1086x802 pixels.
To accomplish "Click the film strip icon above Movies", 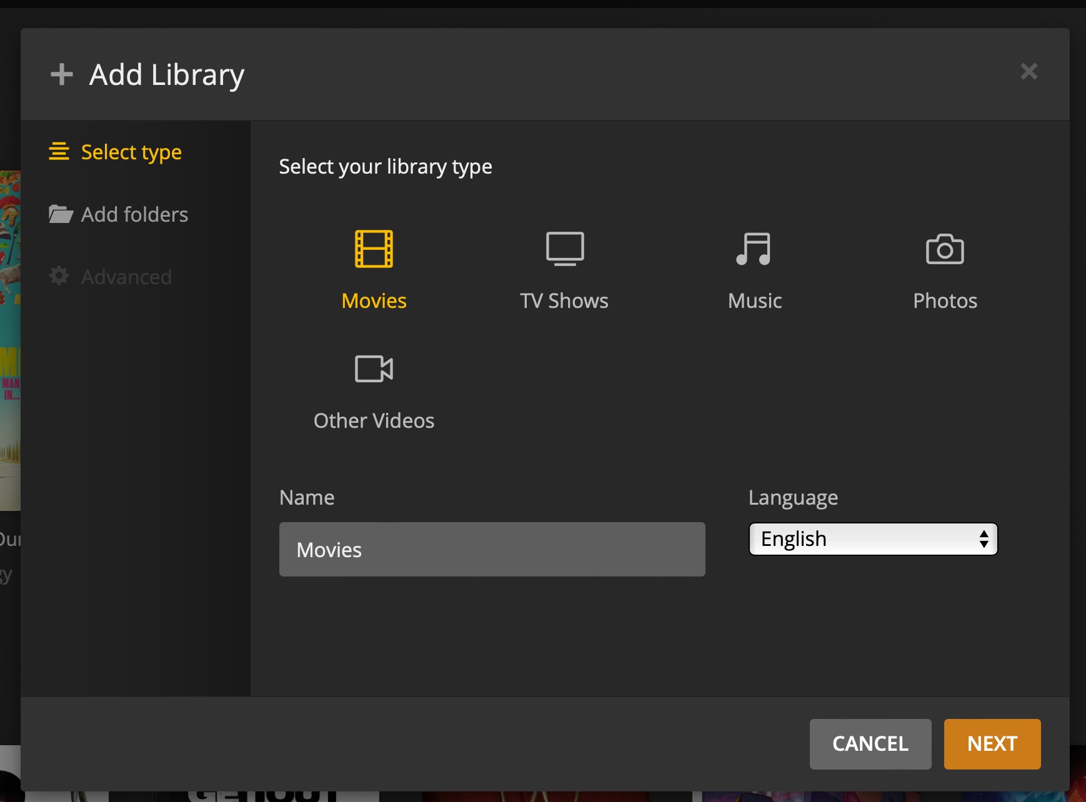I will coord(374,248).
